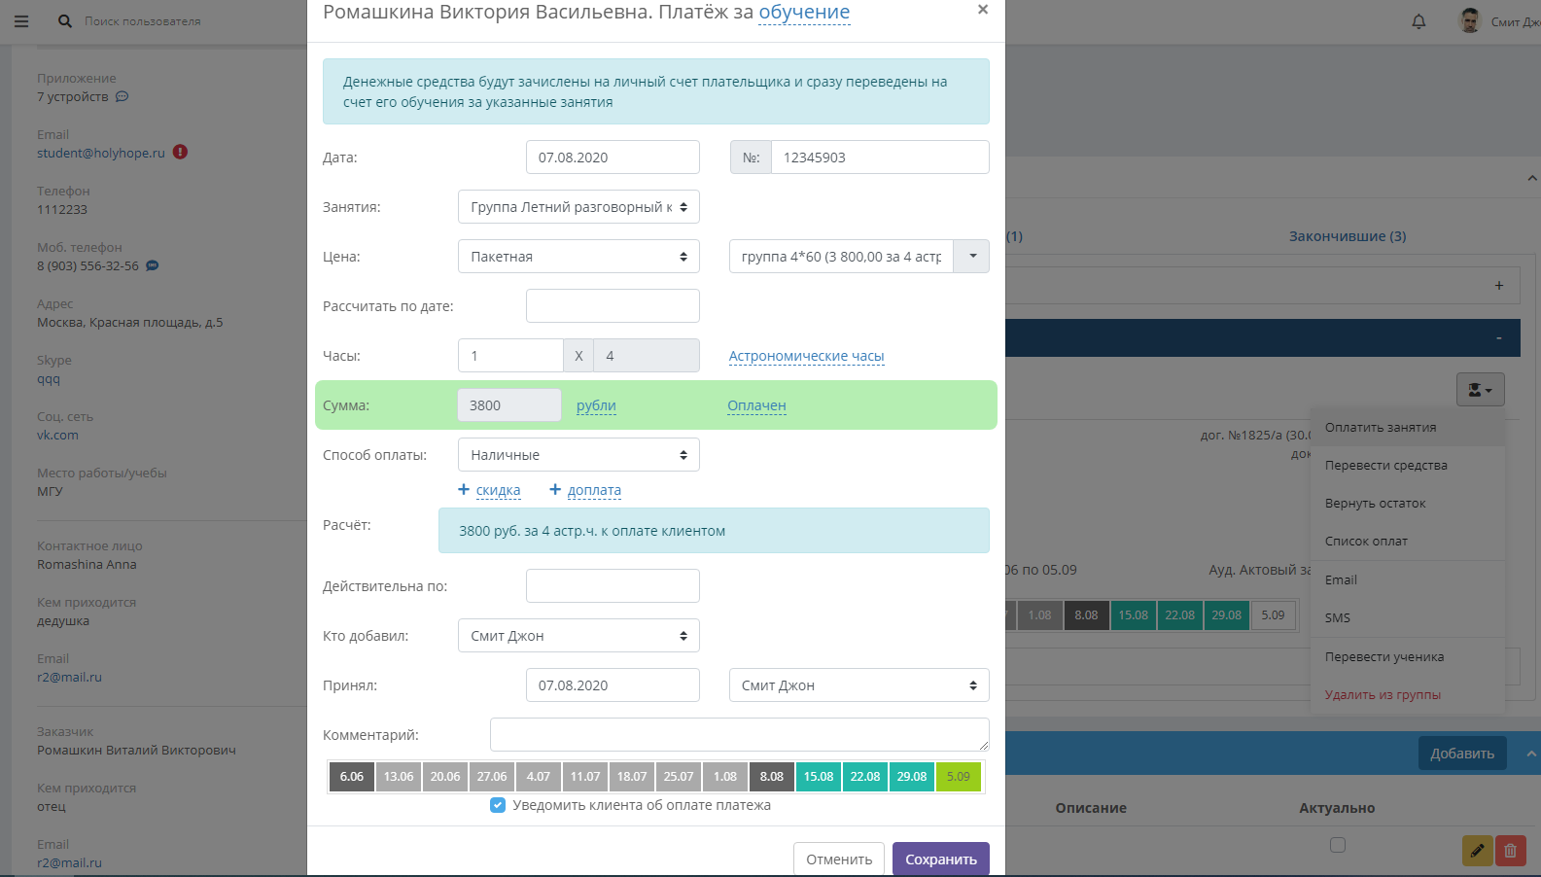Open Принял person dropdown Смит Джон
Image resolution: width=1541 pixels, height=877 pixels.
859,685
